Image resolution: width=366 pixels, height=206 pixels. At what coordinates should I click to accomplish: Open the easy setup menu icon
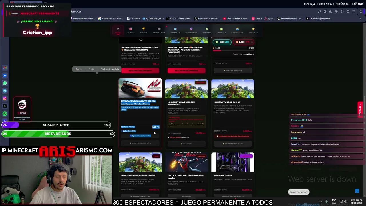354,11
